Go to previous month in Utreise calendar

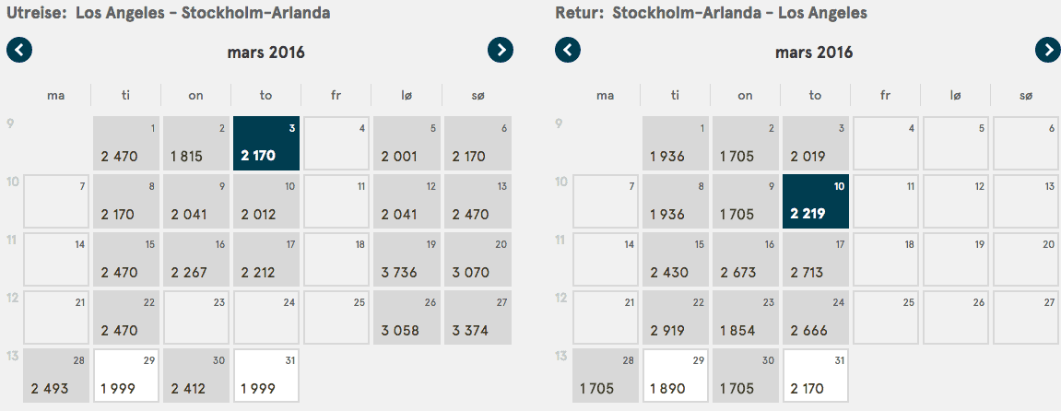[x=19, y=50]
